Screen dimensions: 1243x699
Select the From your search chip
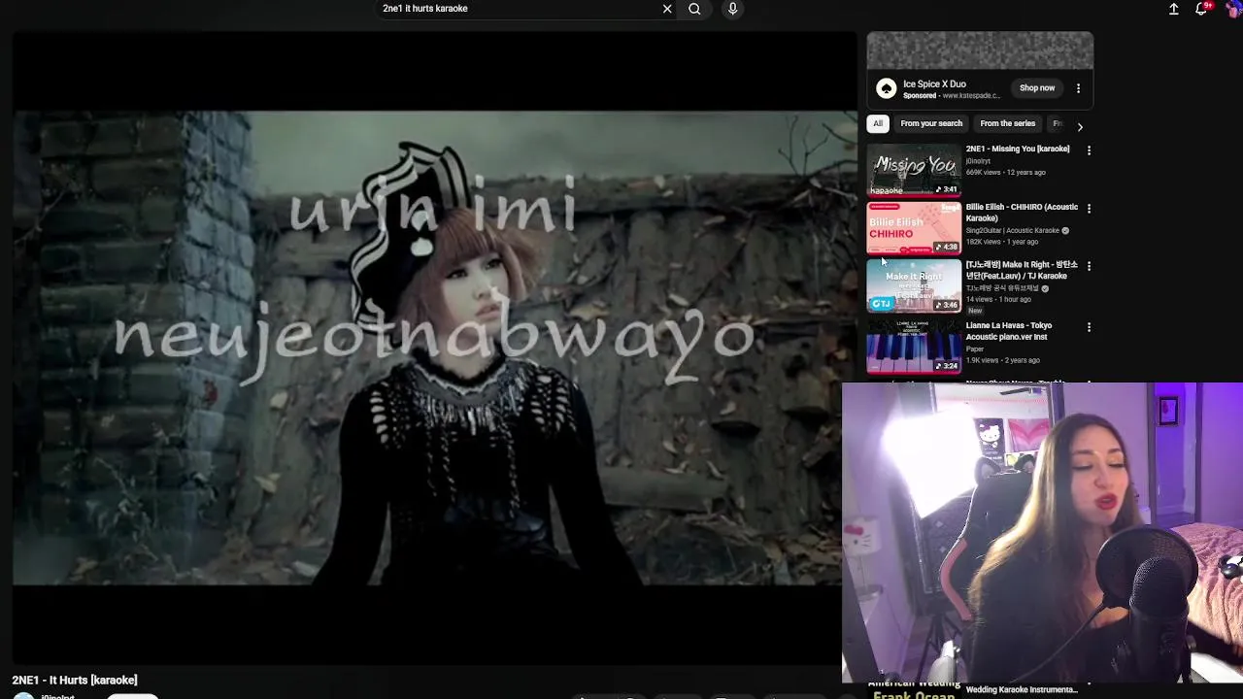coord(931,123)
